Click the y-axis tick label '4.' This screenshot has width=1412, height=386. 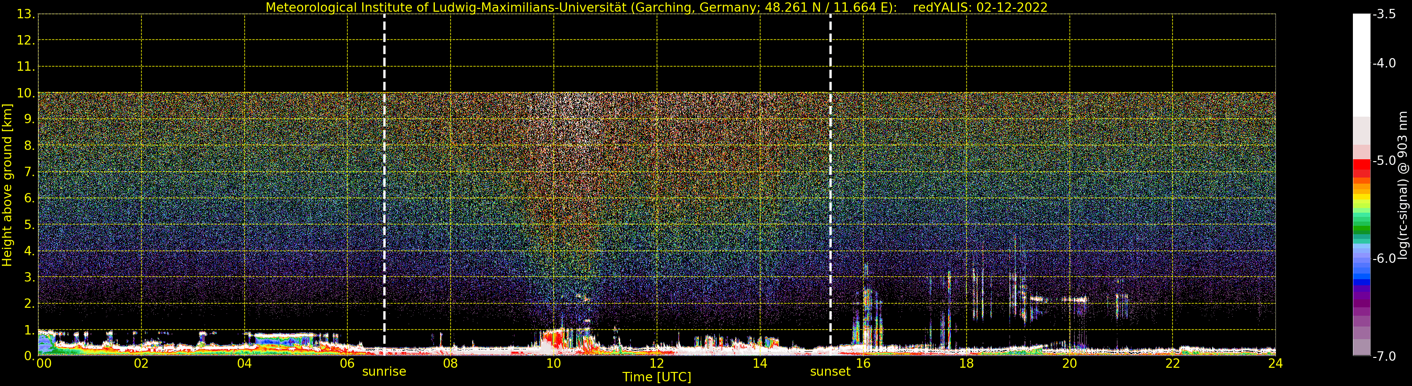click(x=29, y=251)
